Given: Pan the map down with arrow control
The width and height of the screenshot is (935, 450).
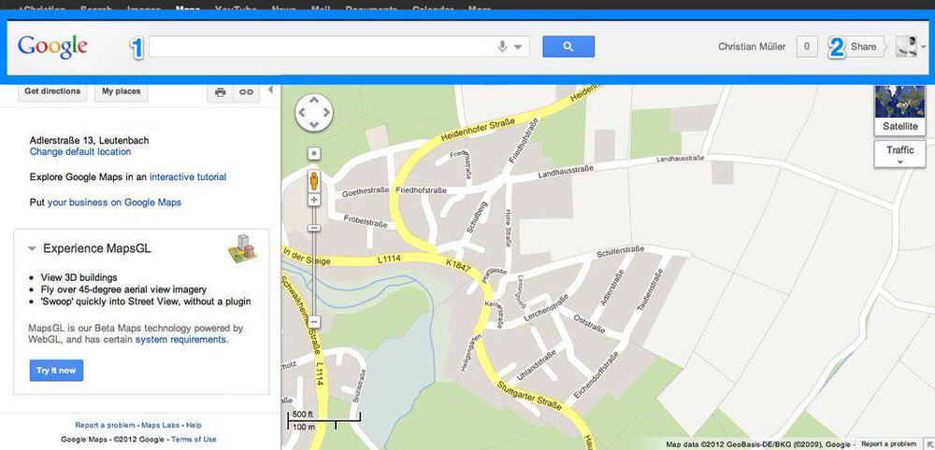Looking at the screenshot, I should (x=314, y=124).
